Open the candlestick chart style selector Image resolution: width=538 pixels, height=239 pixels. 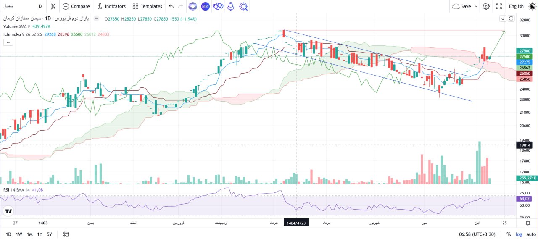coord(53,6)
